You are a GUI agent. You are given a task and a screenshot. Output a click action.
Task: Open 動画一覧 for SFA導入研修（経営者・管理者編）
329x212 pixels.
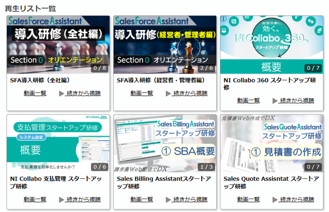point(142,93)
